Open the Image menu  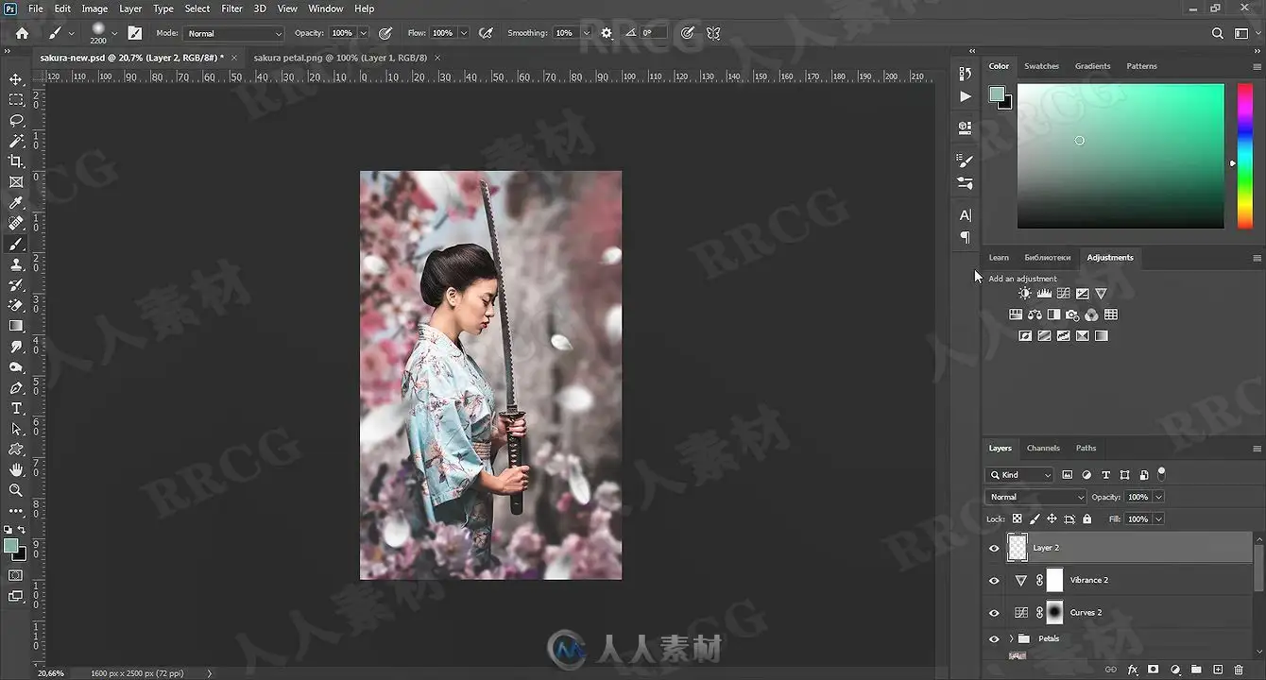(x=94, y=8)
